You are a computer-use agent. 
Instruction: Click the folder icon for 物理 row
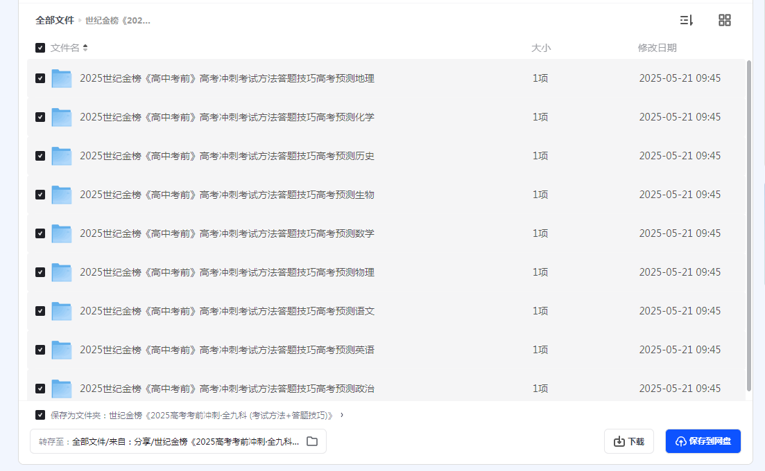pyautogui.click(x=62, y=272)
